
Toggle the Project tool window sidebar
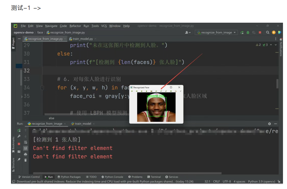tap(13, 43)
